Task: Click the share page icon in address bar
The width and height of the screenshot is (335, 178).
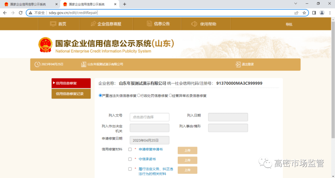Action: 297,13
